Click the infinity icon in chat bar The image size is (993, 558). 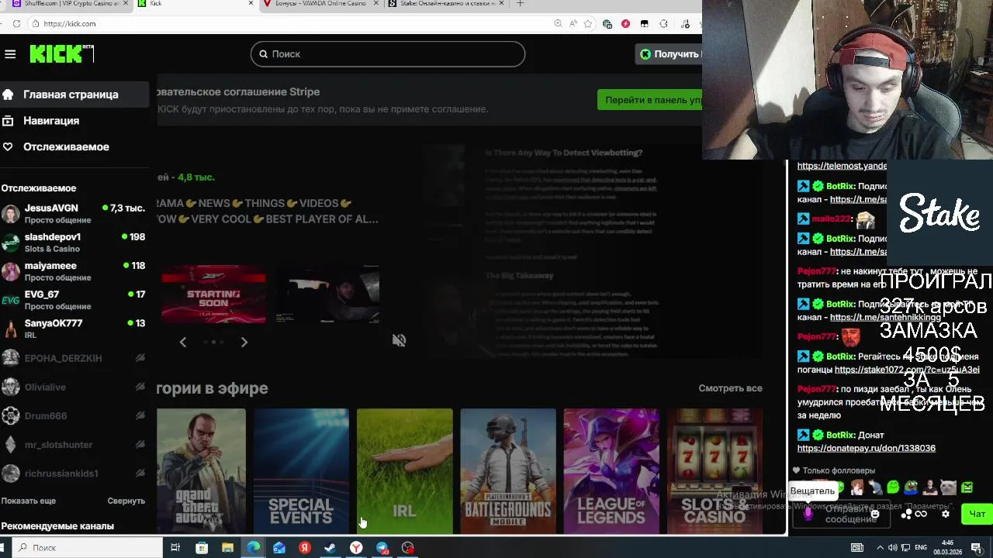(921, 514)
